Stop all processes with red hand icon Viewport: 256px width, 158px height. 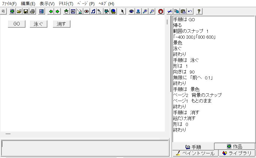pos(161,11)
